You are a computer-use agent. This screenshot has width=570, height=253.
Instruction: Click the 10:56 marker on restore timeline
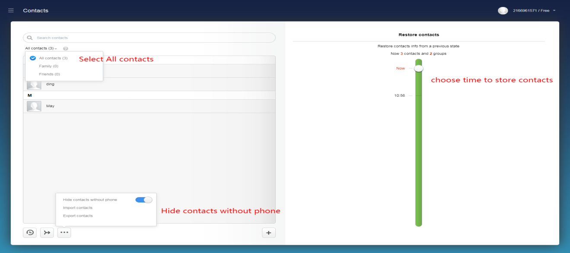(400, 96)
